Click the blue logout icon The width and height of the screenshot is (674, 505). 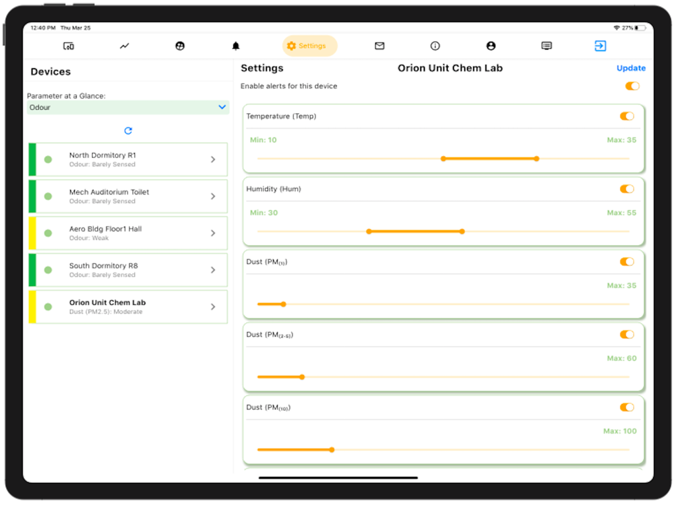click(x=600, y=46)
